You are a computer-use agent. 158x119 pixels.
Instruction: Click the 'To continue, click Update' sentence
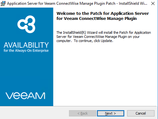coord(93,41)
